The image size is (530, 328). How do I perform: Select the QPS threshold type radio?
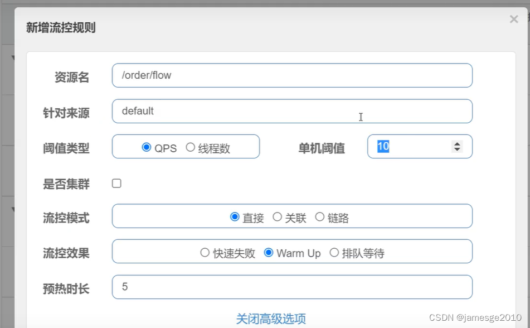pos(147,147)
